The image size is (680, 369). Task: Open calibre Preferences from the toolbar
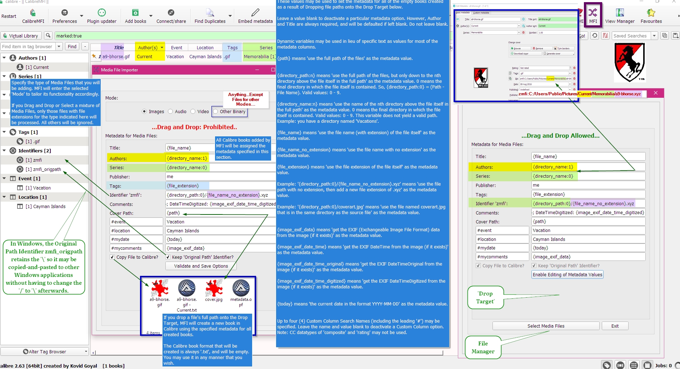65,16
